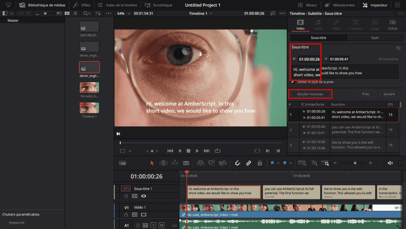406x229 pixels.
Task: Zoom out timeline with minus icon
Action: (x=335, y=163)
